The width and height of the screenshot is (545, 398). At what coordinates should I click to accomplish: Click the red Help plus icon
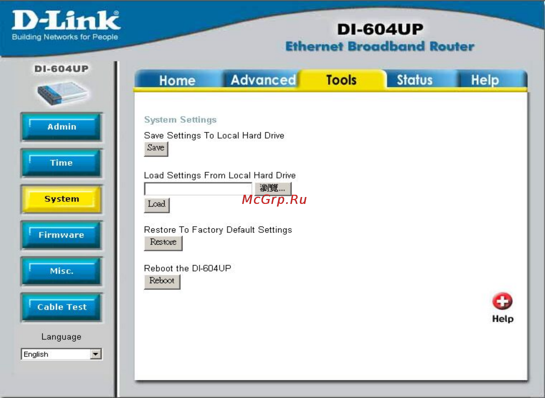(502, 301)
